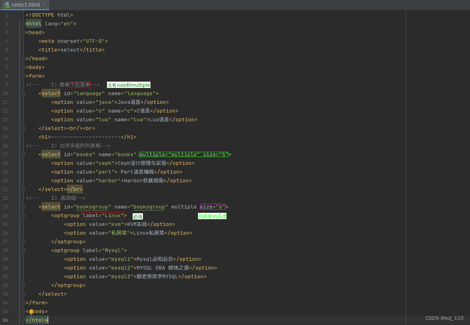Click the fold end marker at line 27
This screenshot has height=325, width=470.
(23, 242)
